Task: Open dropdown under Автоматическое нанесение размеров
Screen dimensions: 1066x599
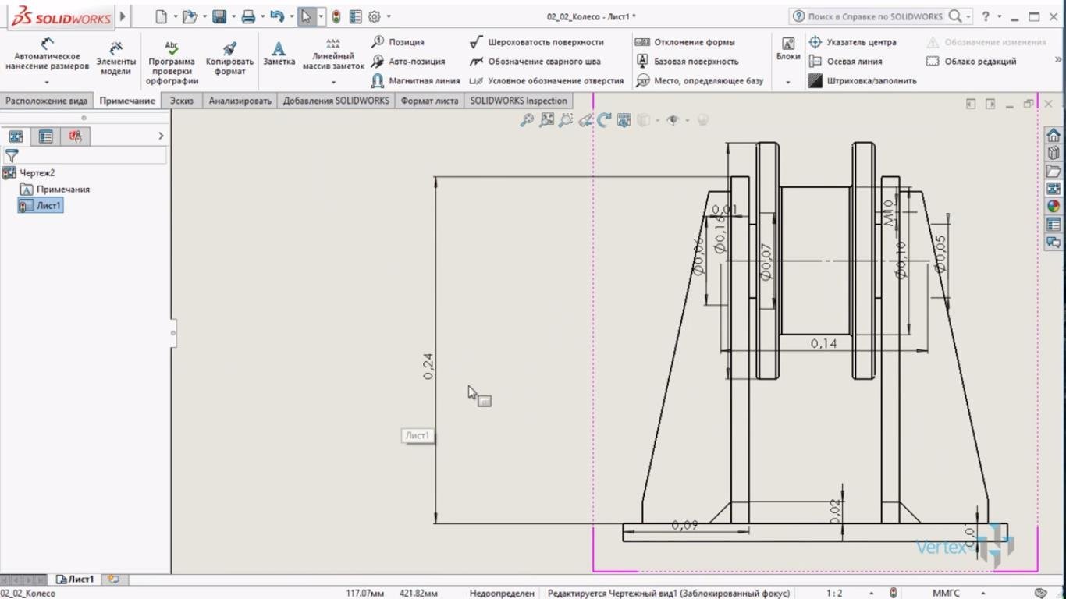Action: 47,82
